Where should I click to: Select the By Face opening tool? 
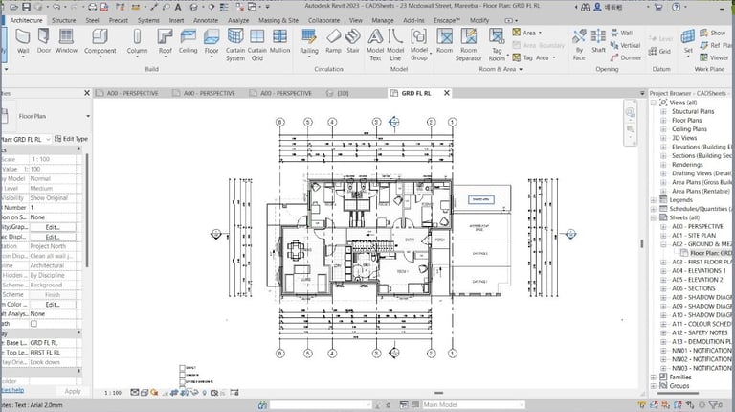(579, 45)
